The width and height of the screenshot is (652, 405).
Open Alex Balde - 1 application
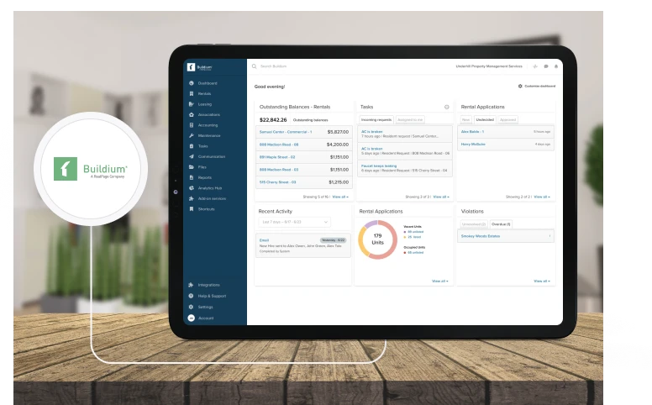pos(472,132)
